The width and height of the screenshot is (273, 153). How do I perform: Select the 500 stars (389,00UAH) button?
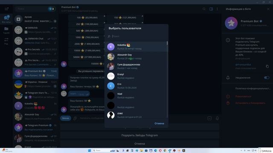pos(87,31)
